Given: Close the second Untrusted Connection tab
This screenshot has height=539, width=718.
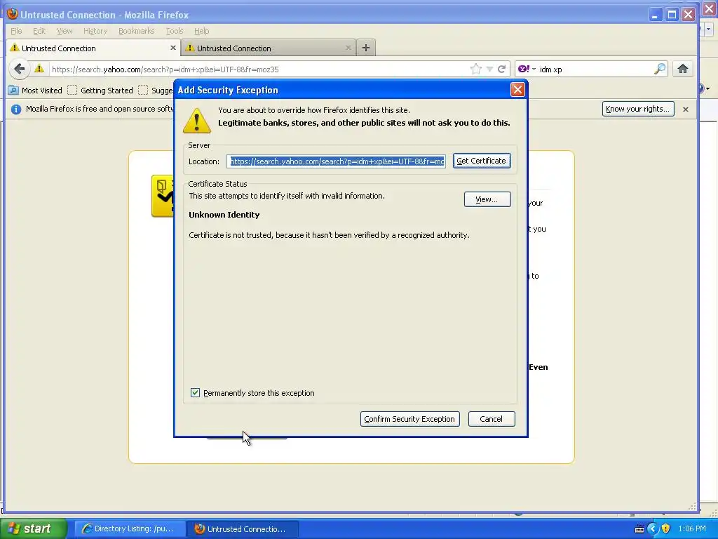Looking at the screenshot, I should [x=348, y=48].
